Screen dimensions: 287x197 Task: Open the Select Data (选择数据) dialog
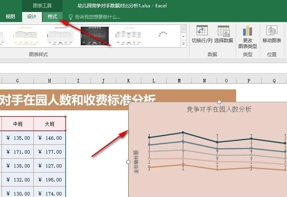click(x=223, y=31)
